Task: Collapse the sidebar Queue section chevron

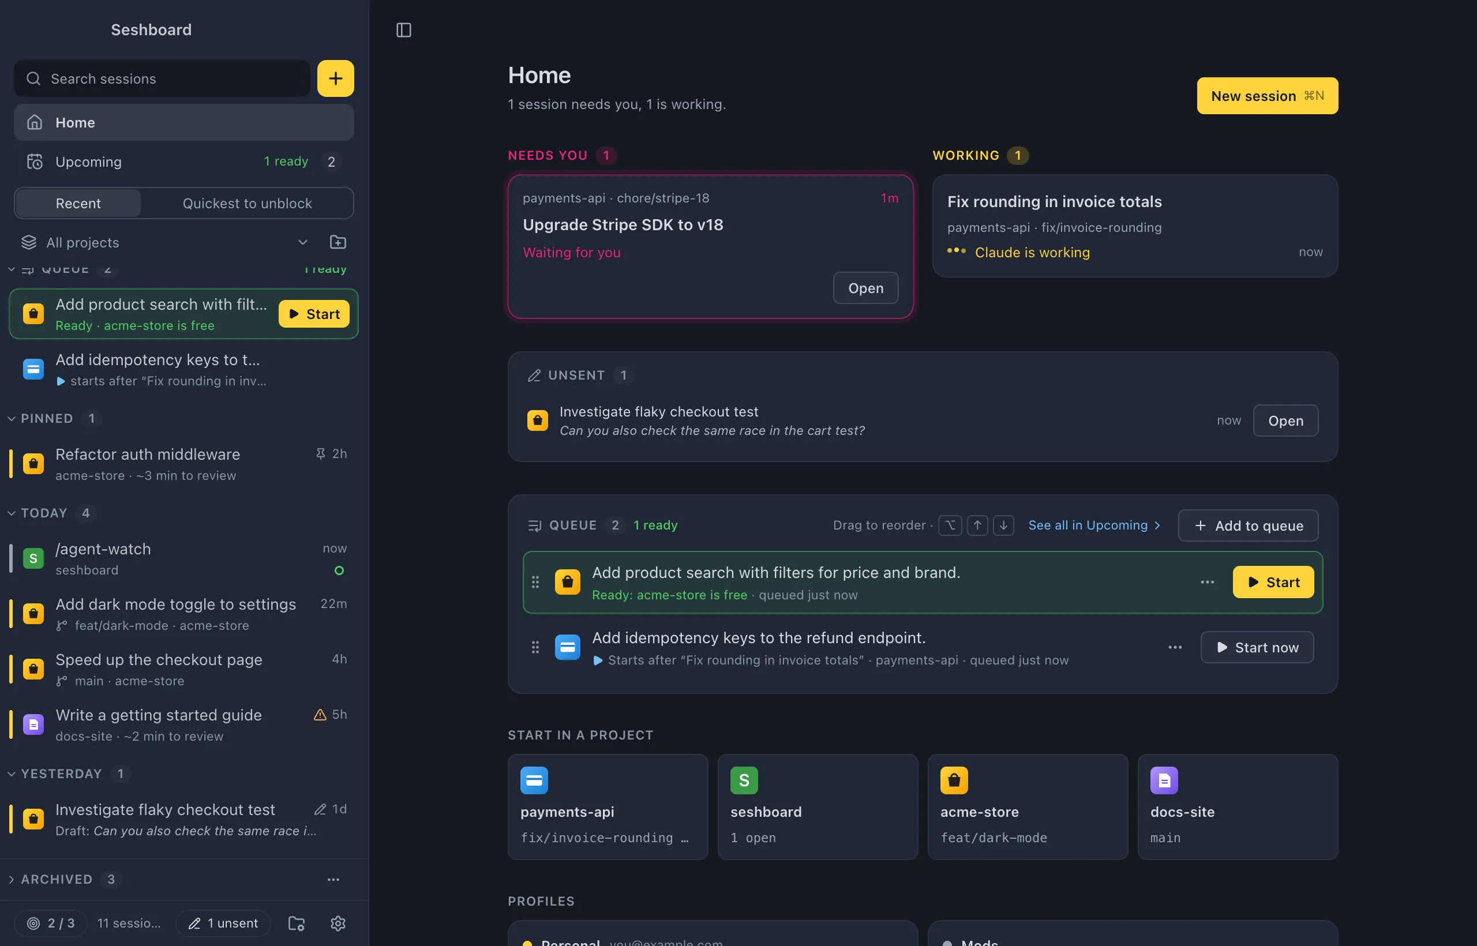Action: click(12, 269)
